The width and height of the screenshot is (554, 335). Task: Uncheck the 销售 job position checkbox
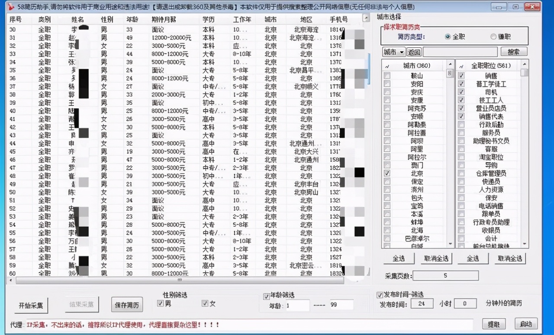point(461,76)
